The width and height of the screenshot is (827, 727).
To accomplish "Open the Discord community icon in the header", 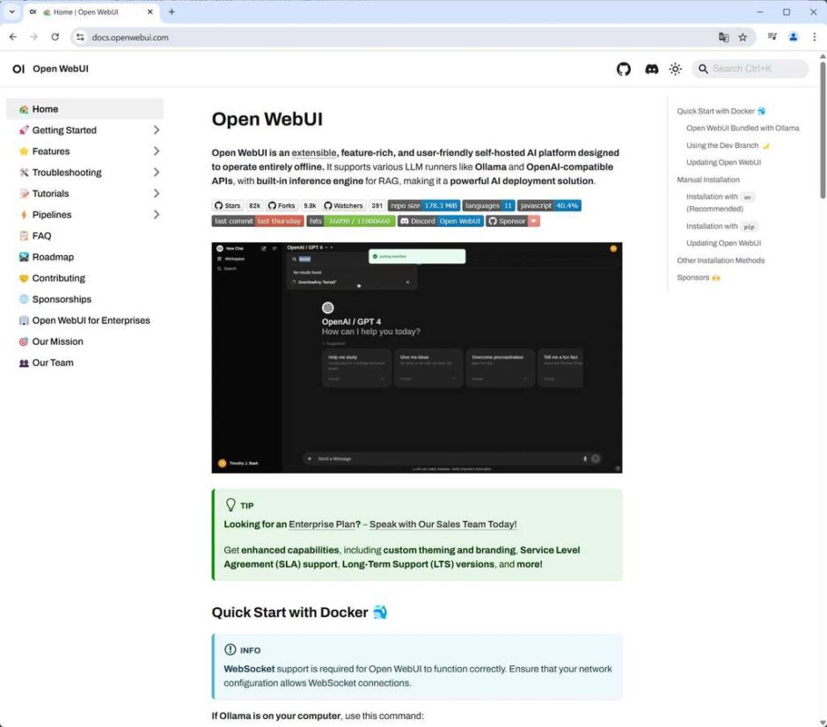I will (651, 69).
